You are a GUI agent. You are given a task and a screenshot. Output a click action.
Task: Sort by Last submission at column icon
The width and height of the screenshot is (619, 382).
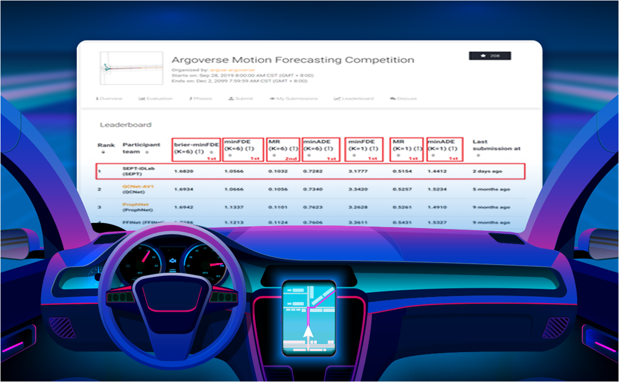[x=478, y=155]
